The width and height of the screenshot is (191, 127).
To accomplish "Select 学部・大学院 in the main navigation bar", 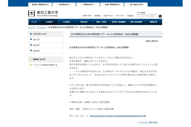I will click(x=101, y=22).
